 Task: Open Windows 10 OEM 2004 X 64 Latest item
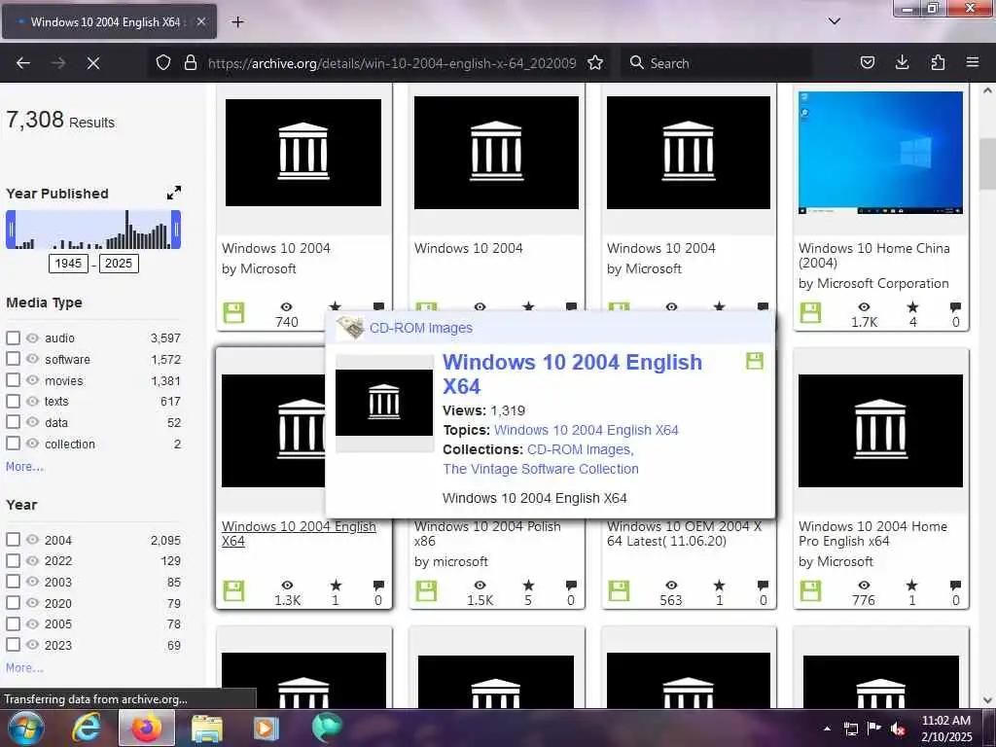(x=684, y=534)
